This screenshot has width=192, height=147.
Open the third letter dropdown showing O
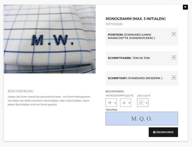pyautogui.click(x=143, y=103)
